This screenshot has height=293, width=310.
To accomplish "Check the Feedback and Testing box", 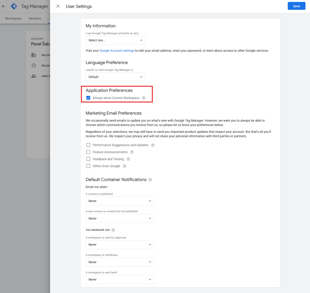I will coord(88,159).
